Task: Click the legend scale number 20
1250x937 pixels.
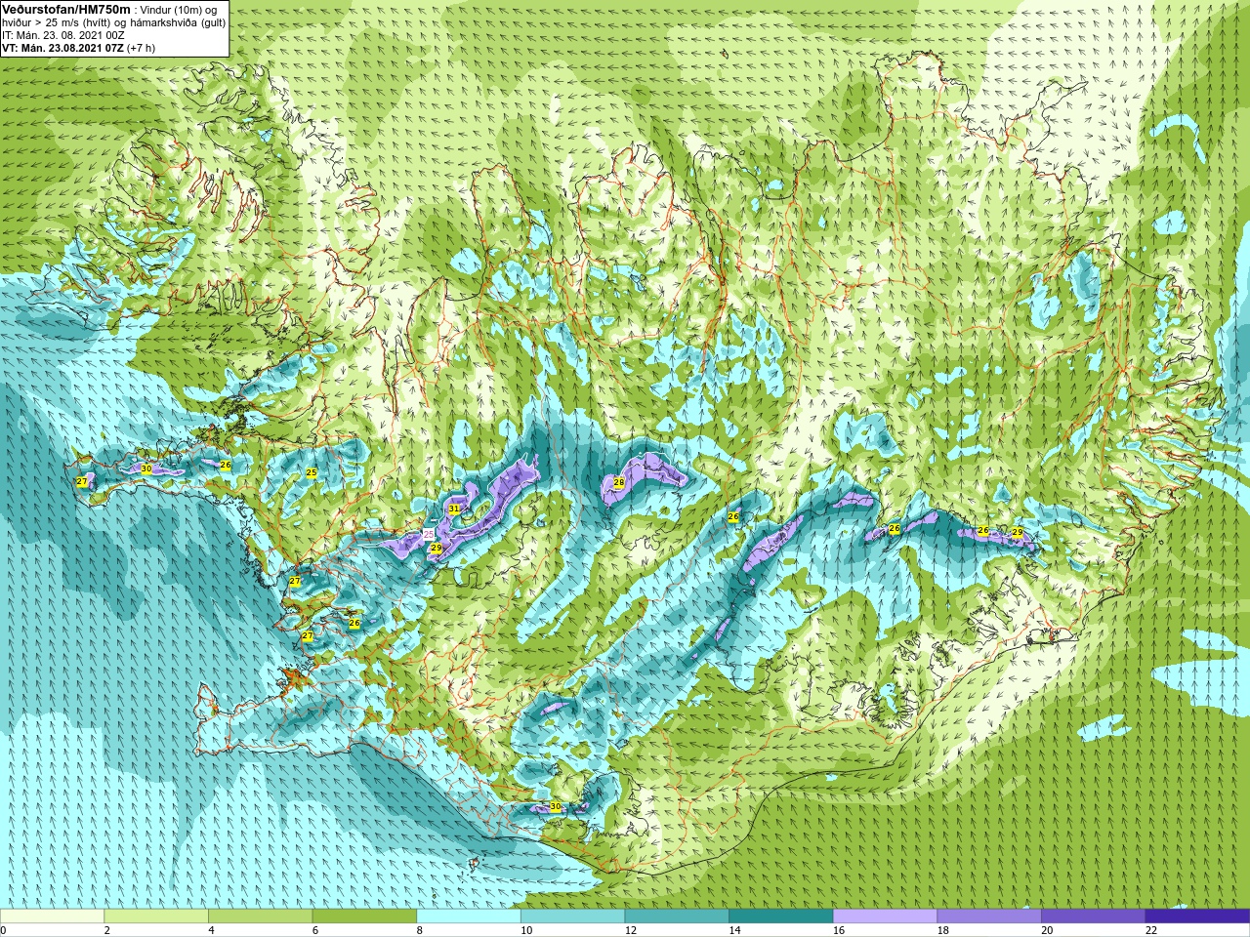Action: tap(1047, 930)
